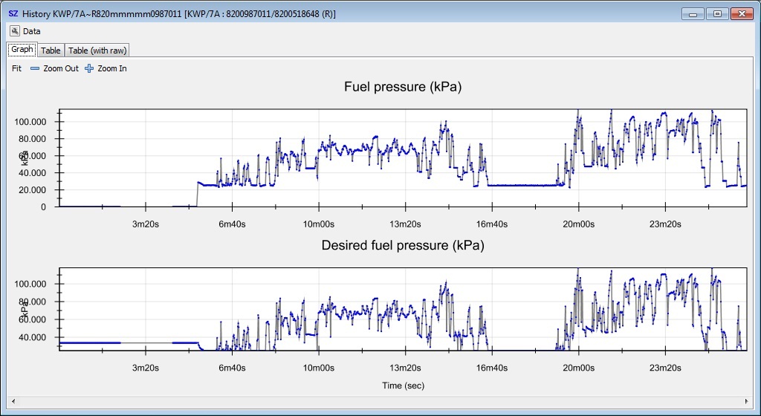Click the 40.000 y-axis label on bottom chart

(32, 337)
